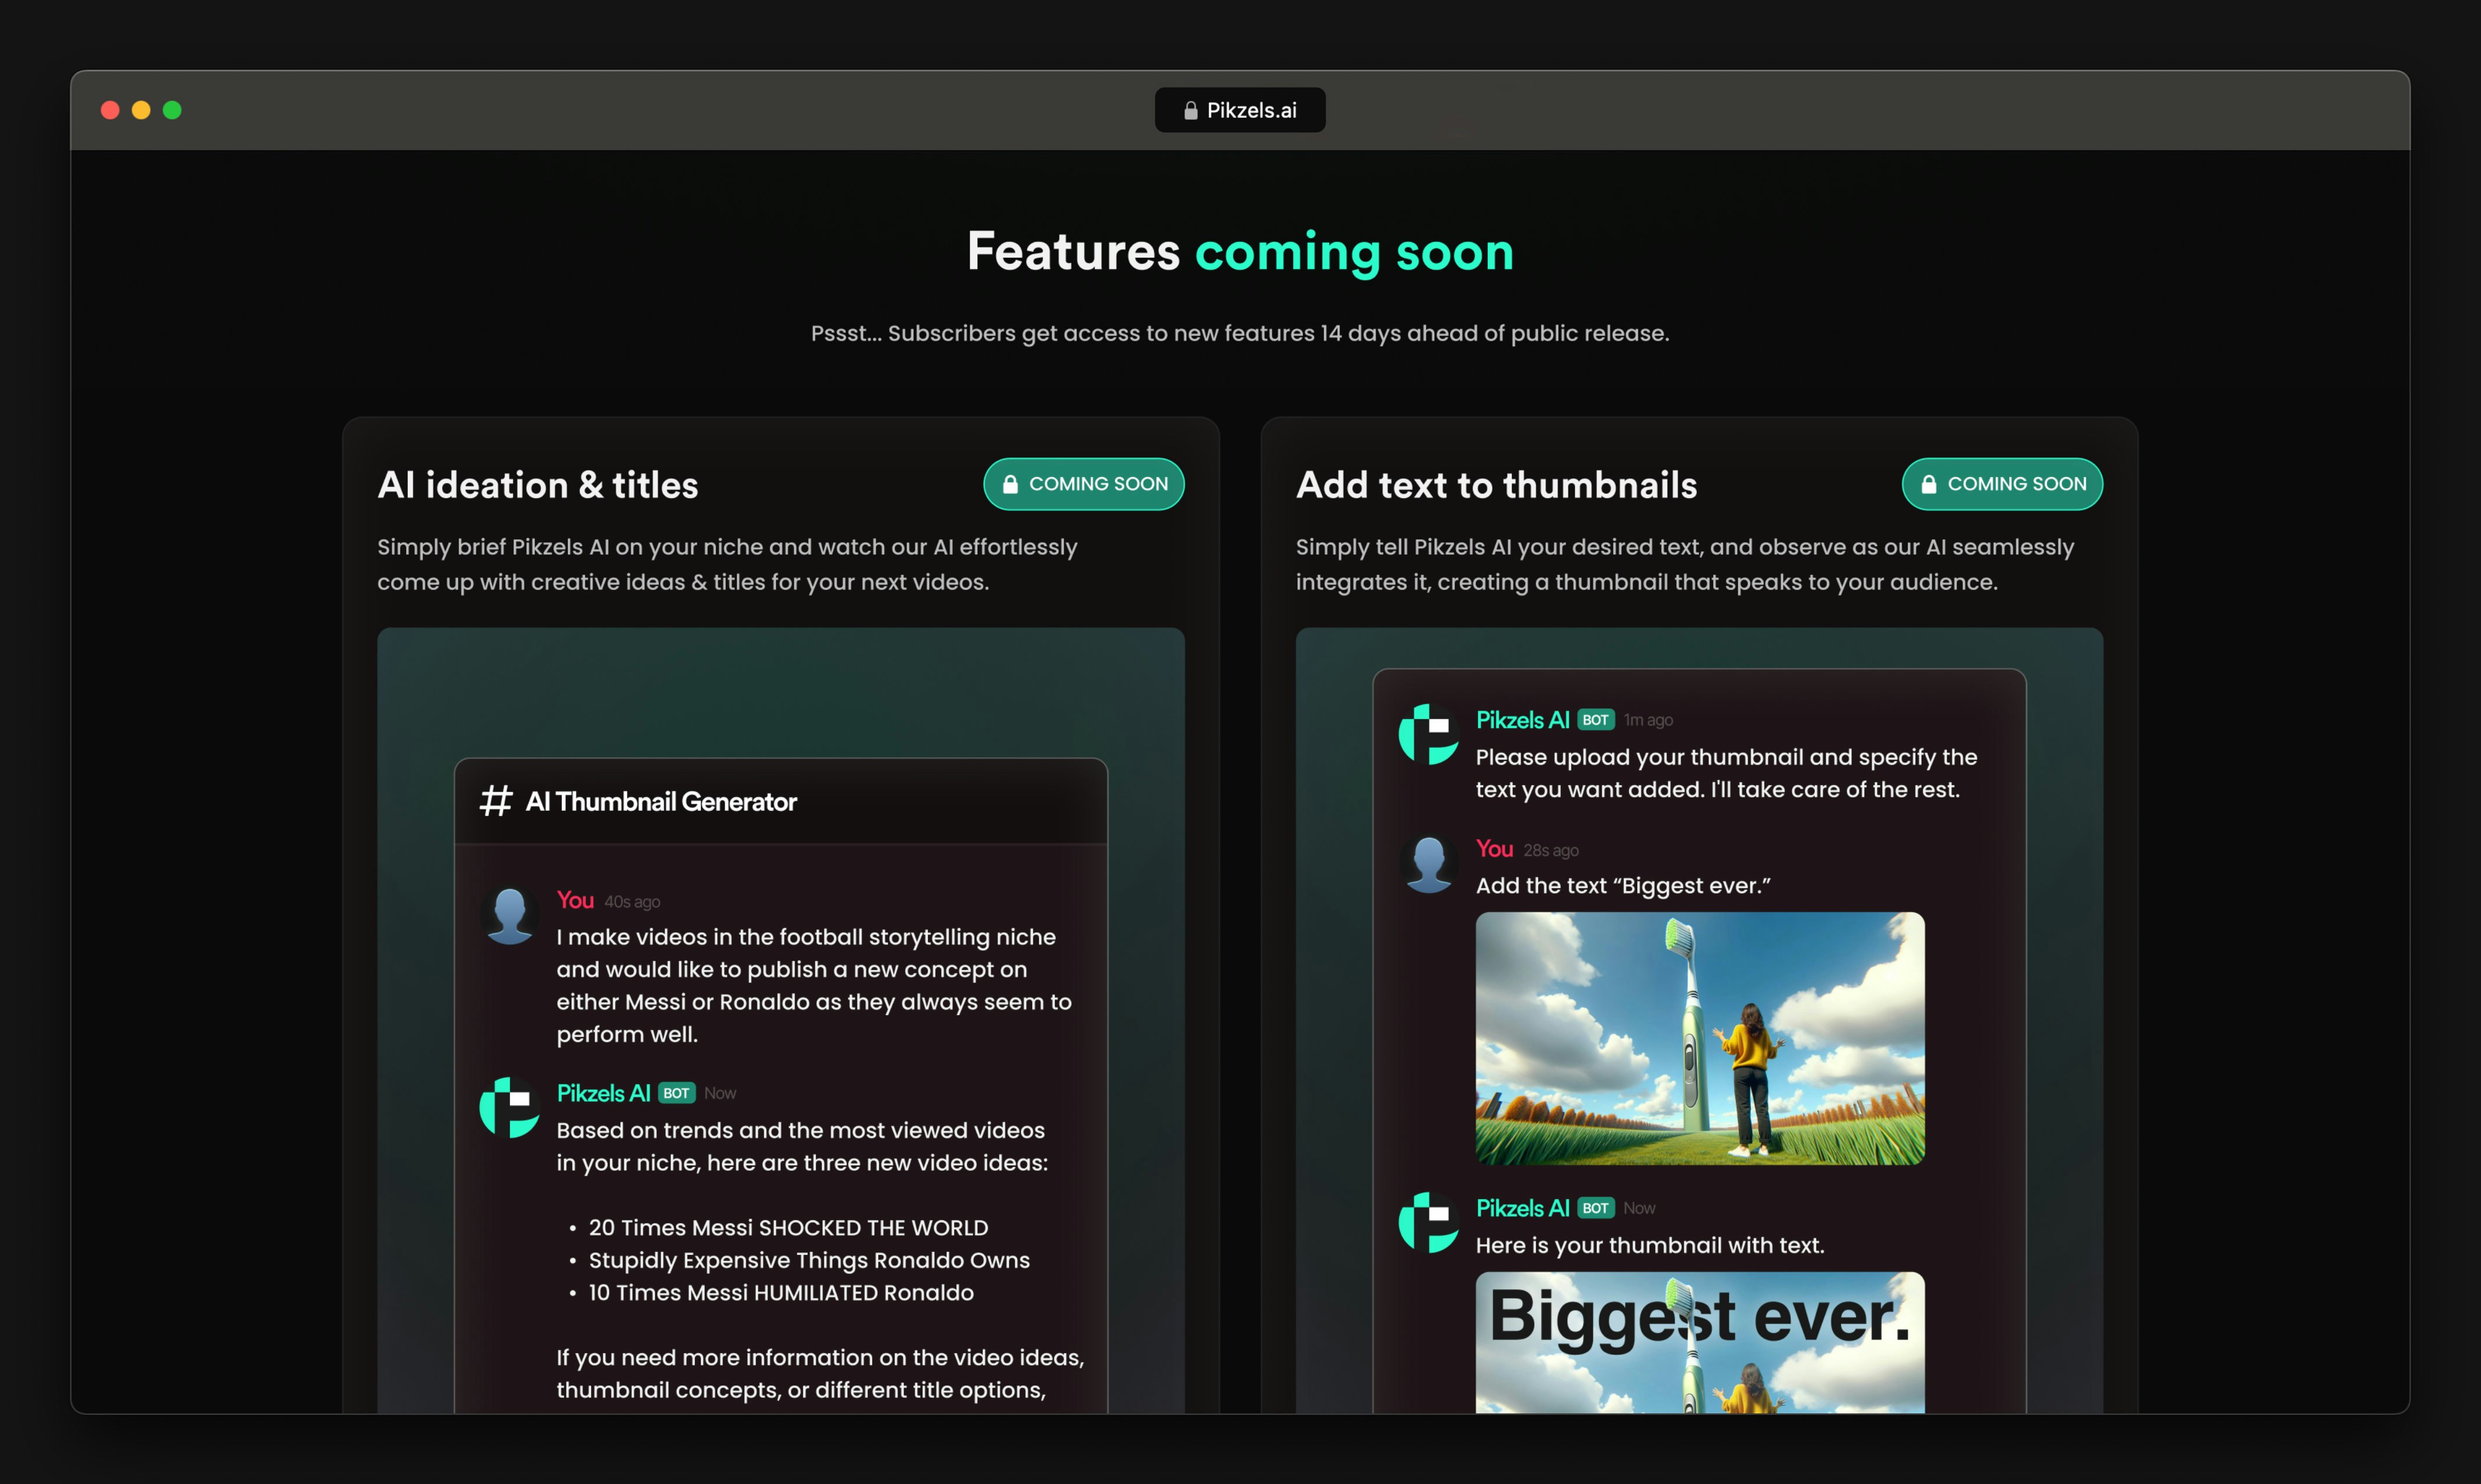Click the Pikzels AI logo avatar on the video ideas reply
Screen dimensions: 2481x1484
[510, 1107]
